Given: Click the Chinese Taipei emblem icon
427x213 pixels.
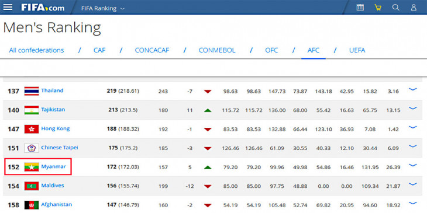Looking at the screenshot, I should click(x=32, y=148).
